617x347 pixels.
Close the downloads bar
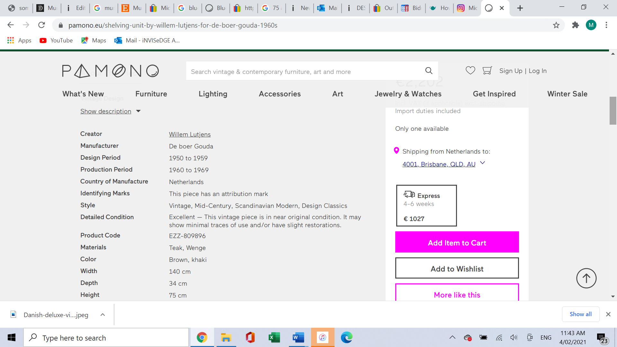click(608, 314)
